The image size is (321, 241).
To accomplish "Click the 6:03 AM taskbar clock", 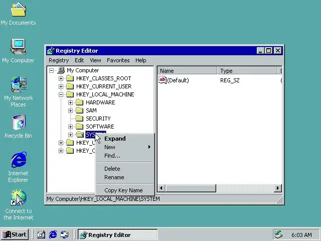I will point(301,235).
